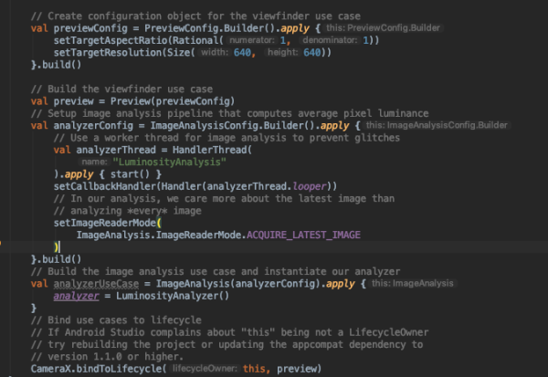Click the 'lifecycleOwner:' parameter hint
548x377 pixels.
(205, 369)
